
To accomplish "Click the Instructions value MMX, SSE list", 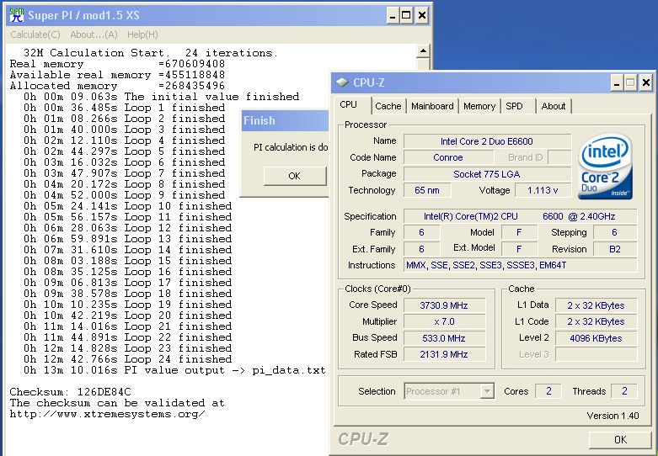I will click(x=520, y=265).
